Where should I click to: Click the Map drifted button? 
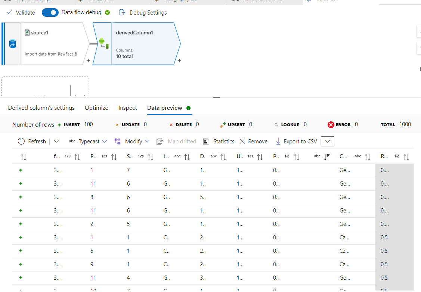(176, 142)
